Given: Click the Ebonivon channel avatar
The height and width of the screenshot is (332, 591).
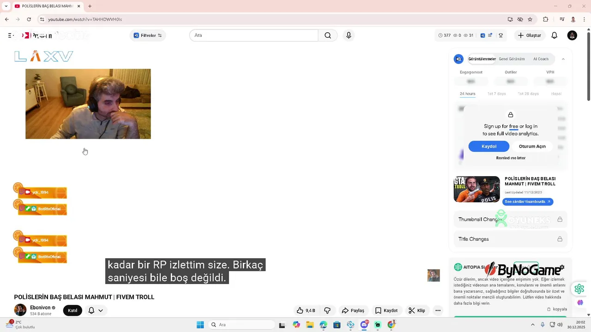Looking at the screenshot, I should 20,310.
